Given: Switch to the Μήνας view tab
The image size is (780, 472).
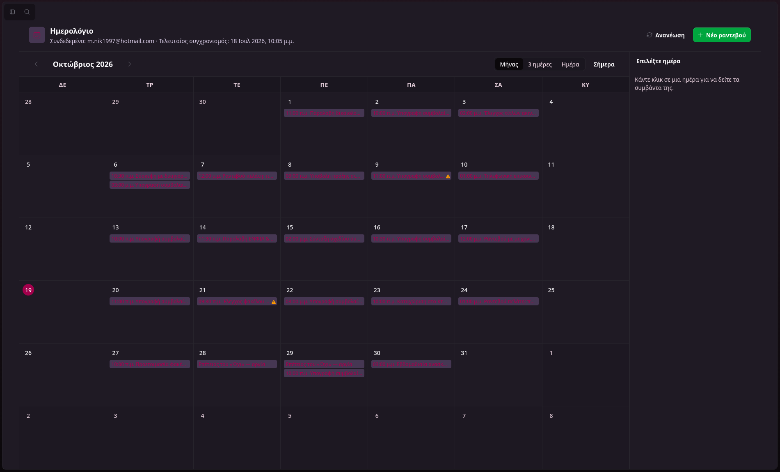Looking at the screenshot, I should (509, 64).
